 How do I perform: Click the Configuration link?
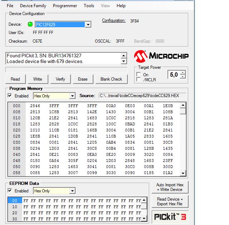coord(114,20)
